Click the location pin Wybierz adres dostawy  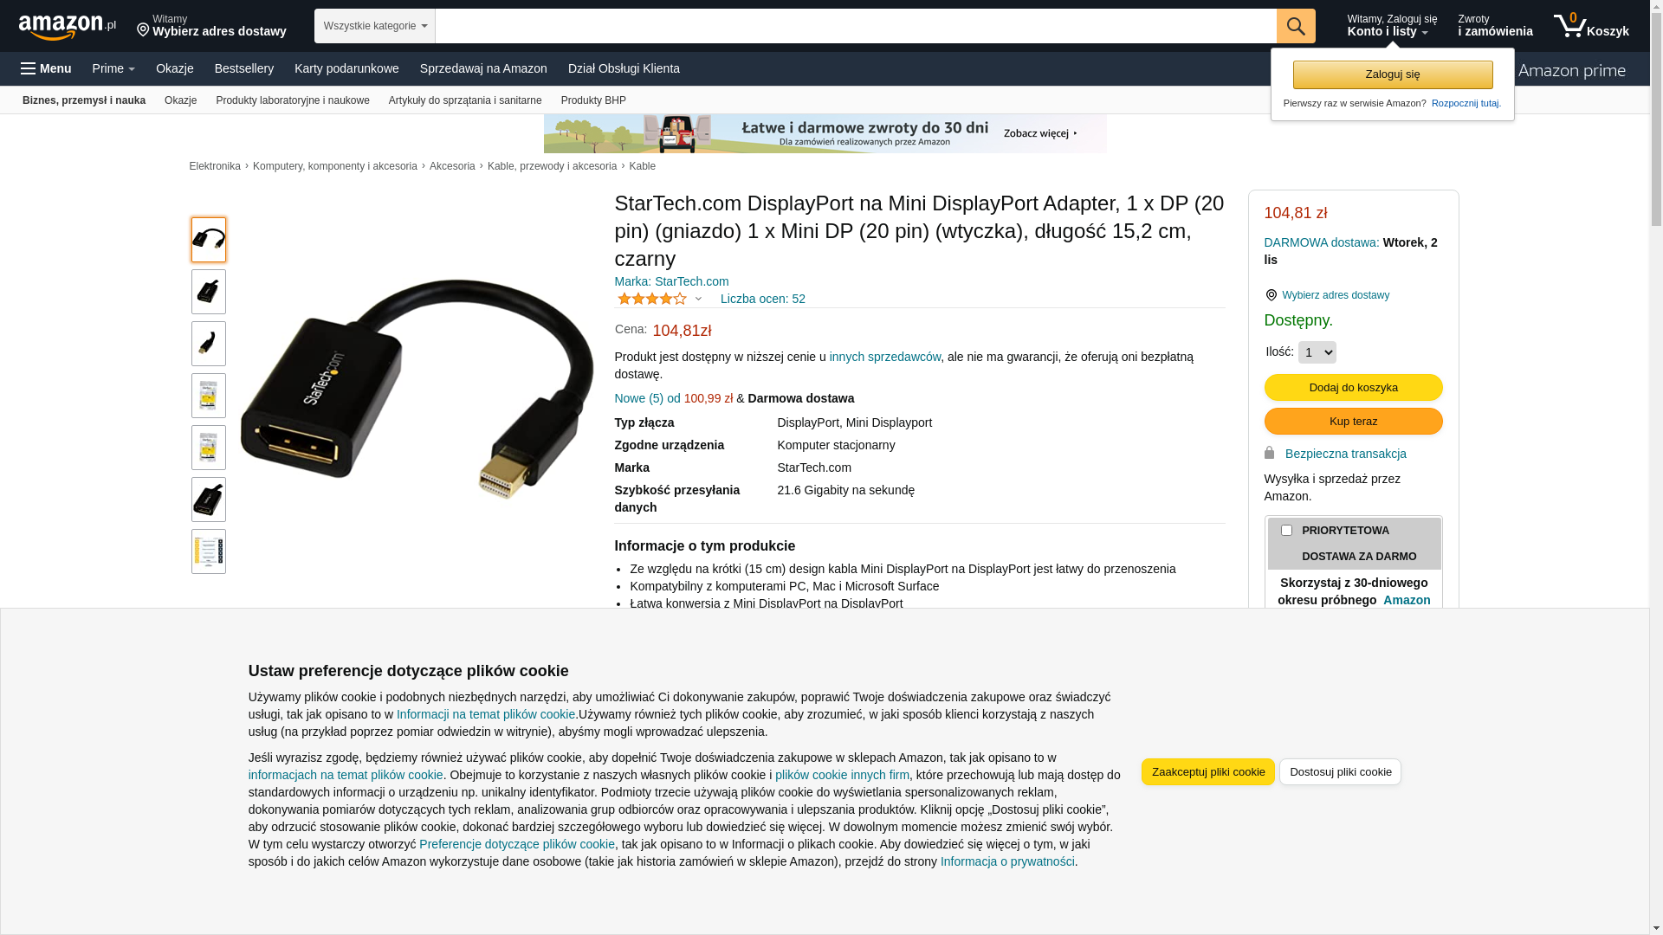click(211, 26)
